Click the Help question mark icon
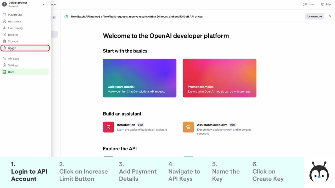Viewport: 335px width, 188px height. [323, 4]
